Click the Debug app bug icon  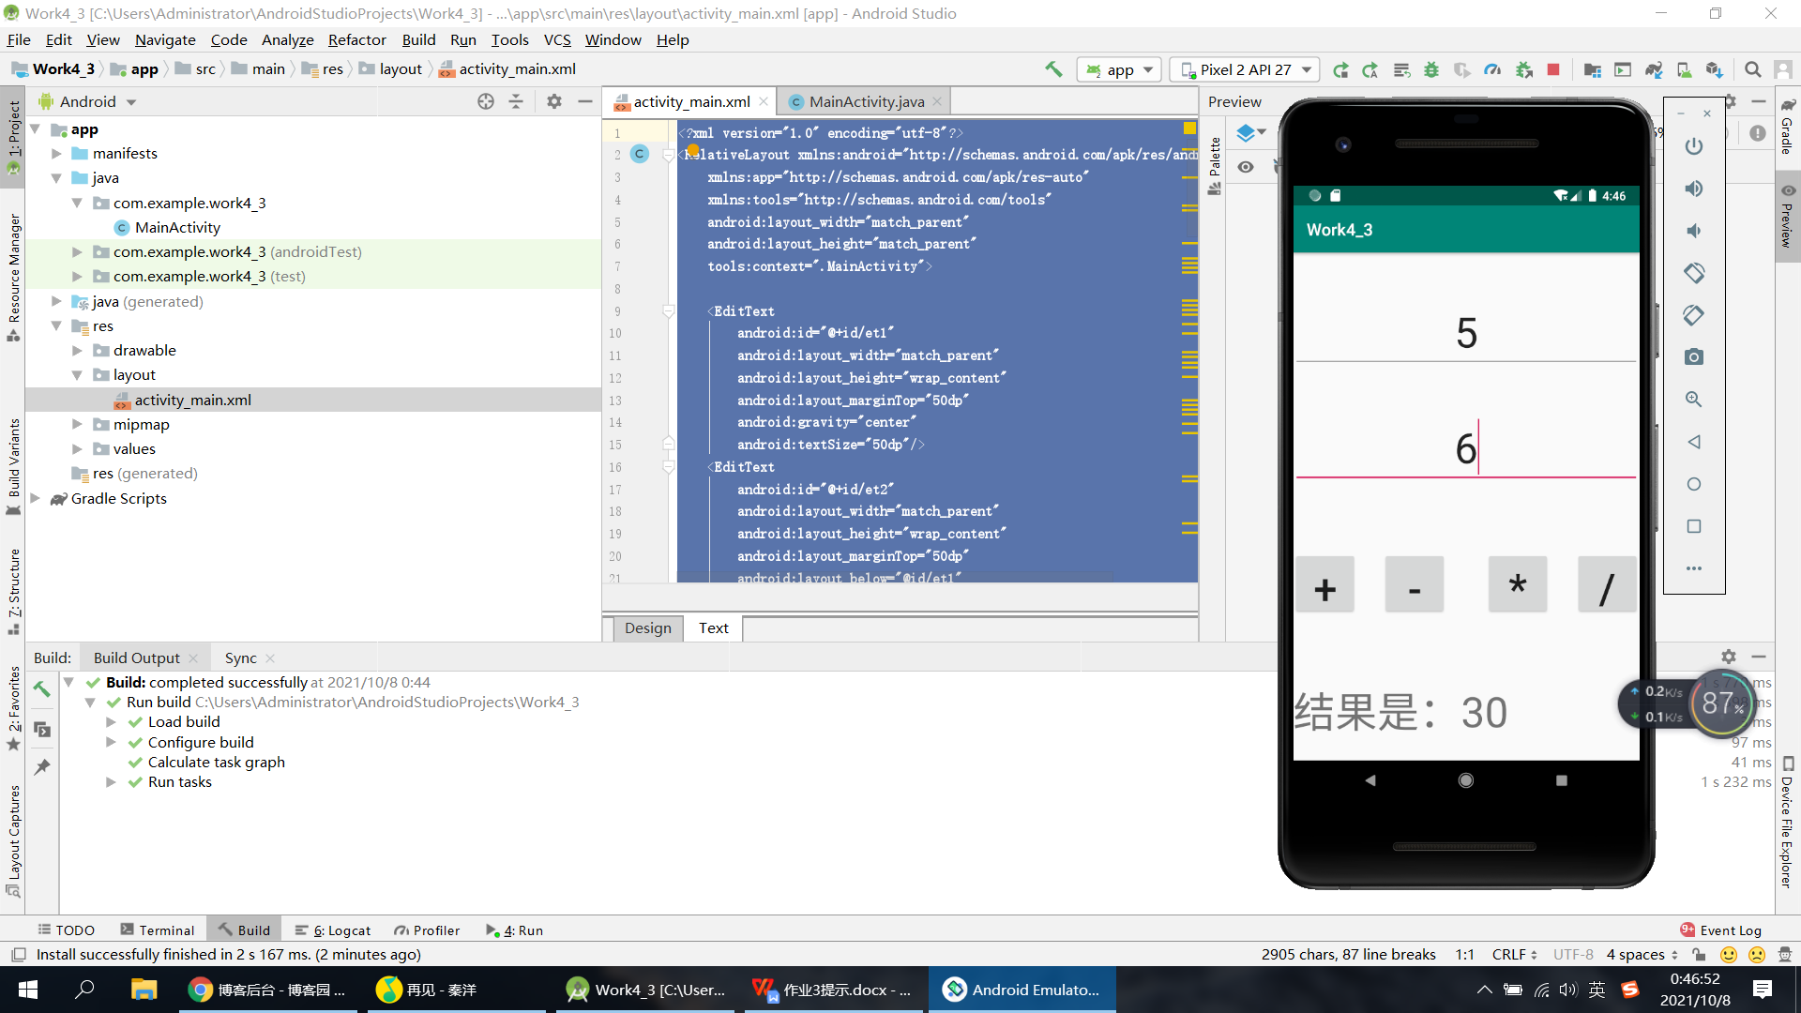pos(1431,69)
